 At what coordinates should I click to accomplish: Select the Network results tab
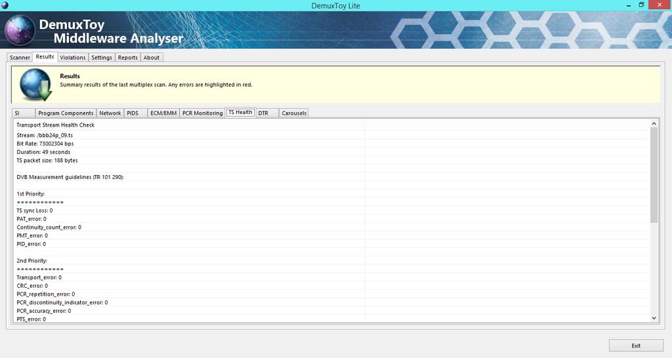110,113
